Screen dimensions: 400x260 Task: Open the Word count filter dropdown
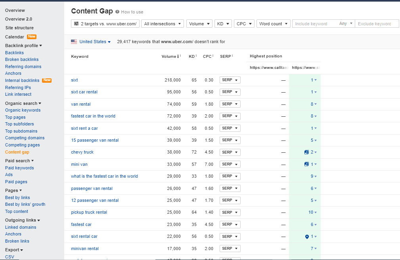273,23
